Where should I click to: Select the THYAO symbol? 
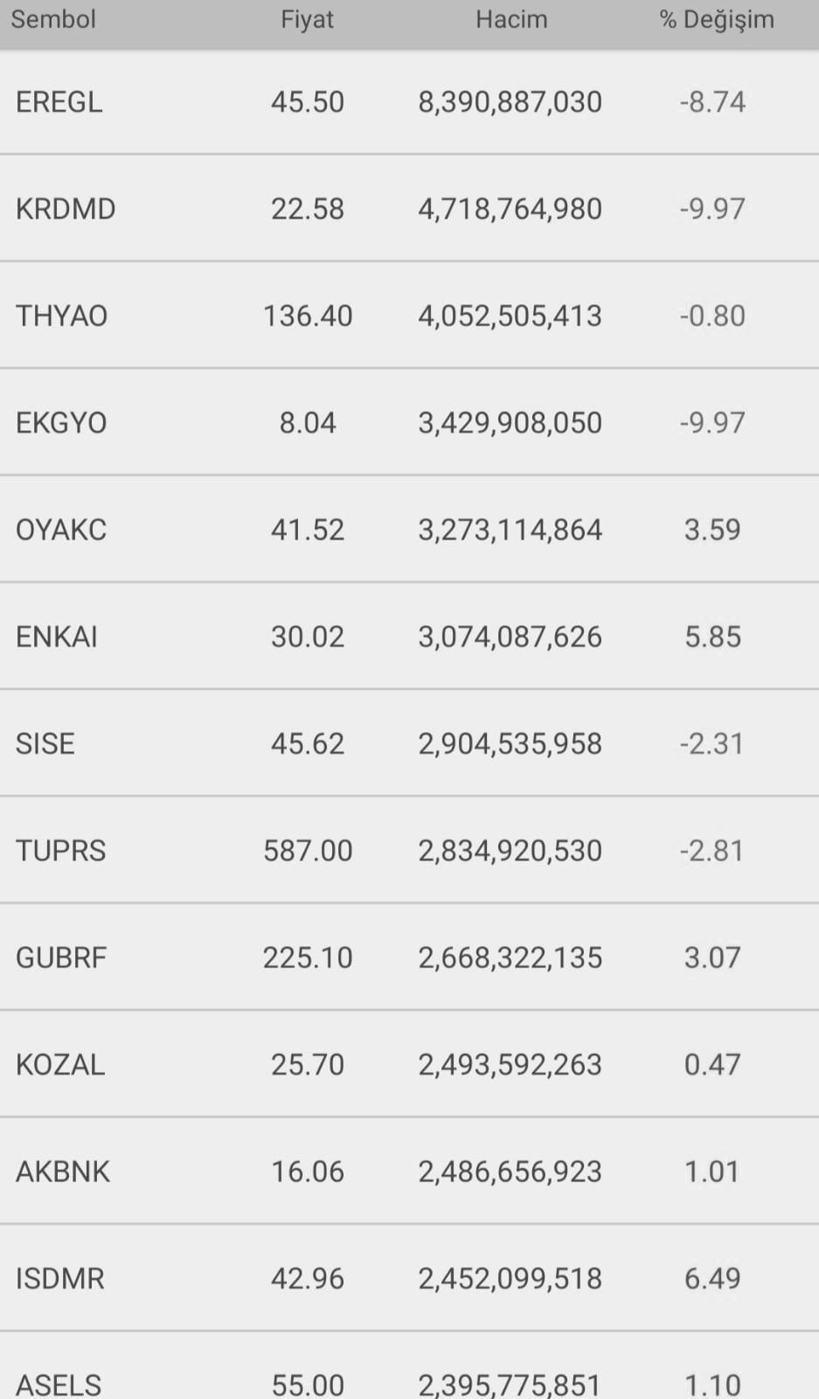[x=61, y=316]
